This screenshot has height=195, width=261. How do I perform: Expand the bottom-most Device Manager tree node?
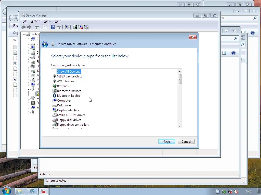(x=29, y=112)
